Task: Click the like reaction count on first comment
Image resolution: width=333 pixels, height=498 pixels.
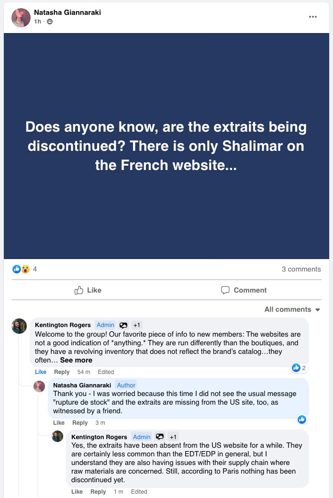Action: coord(299,368)
